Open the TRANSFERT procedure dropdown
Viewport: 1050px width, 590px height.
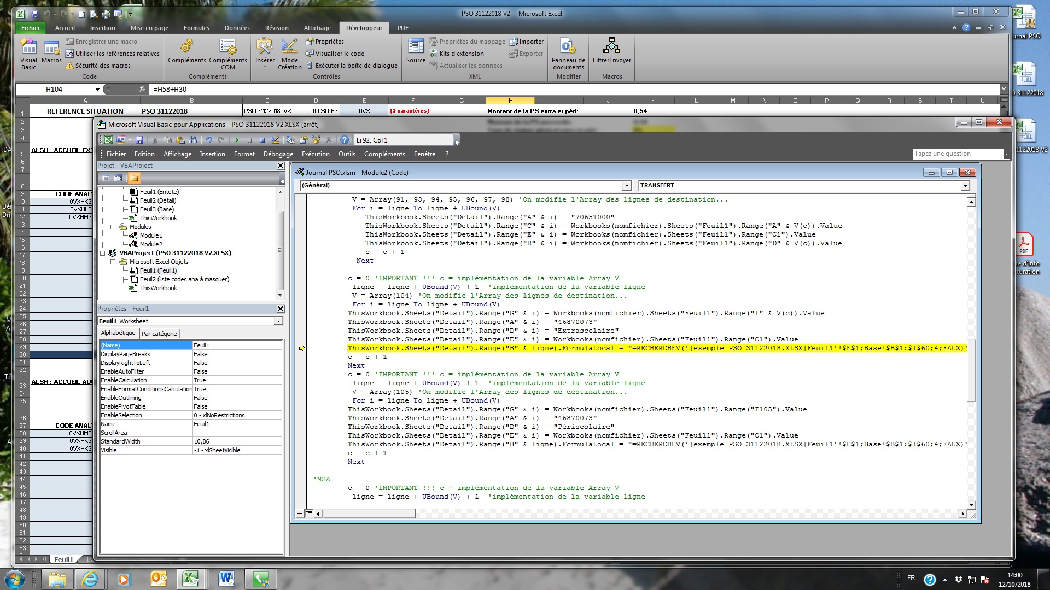tap(965, 186)
